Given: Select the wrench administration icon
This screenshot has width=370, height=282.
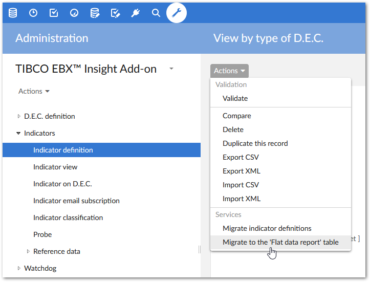Looking at the screenshot, I should (177, 13).
